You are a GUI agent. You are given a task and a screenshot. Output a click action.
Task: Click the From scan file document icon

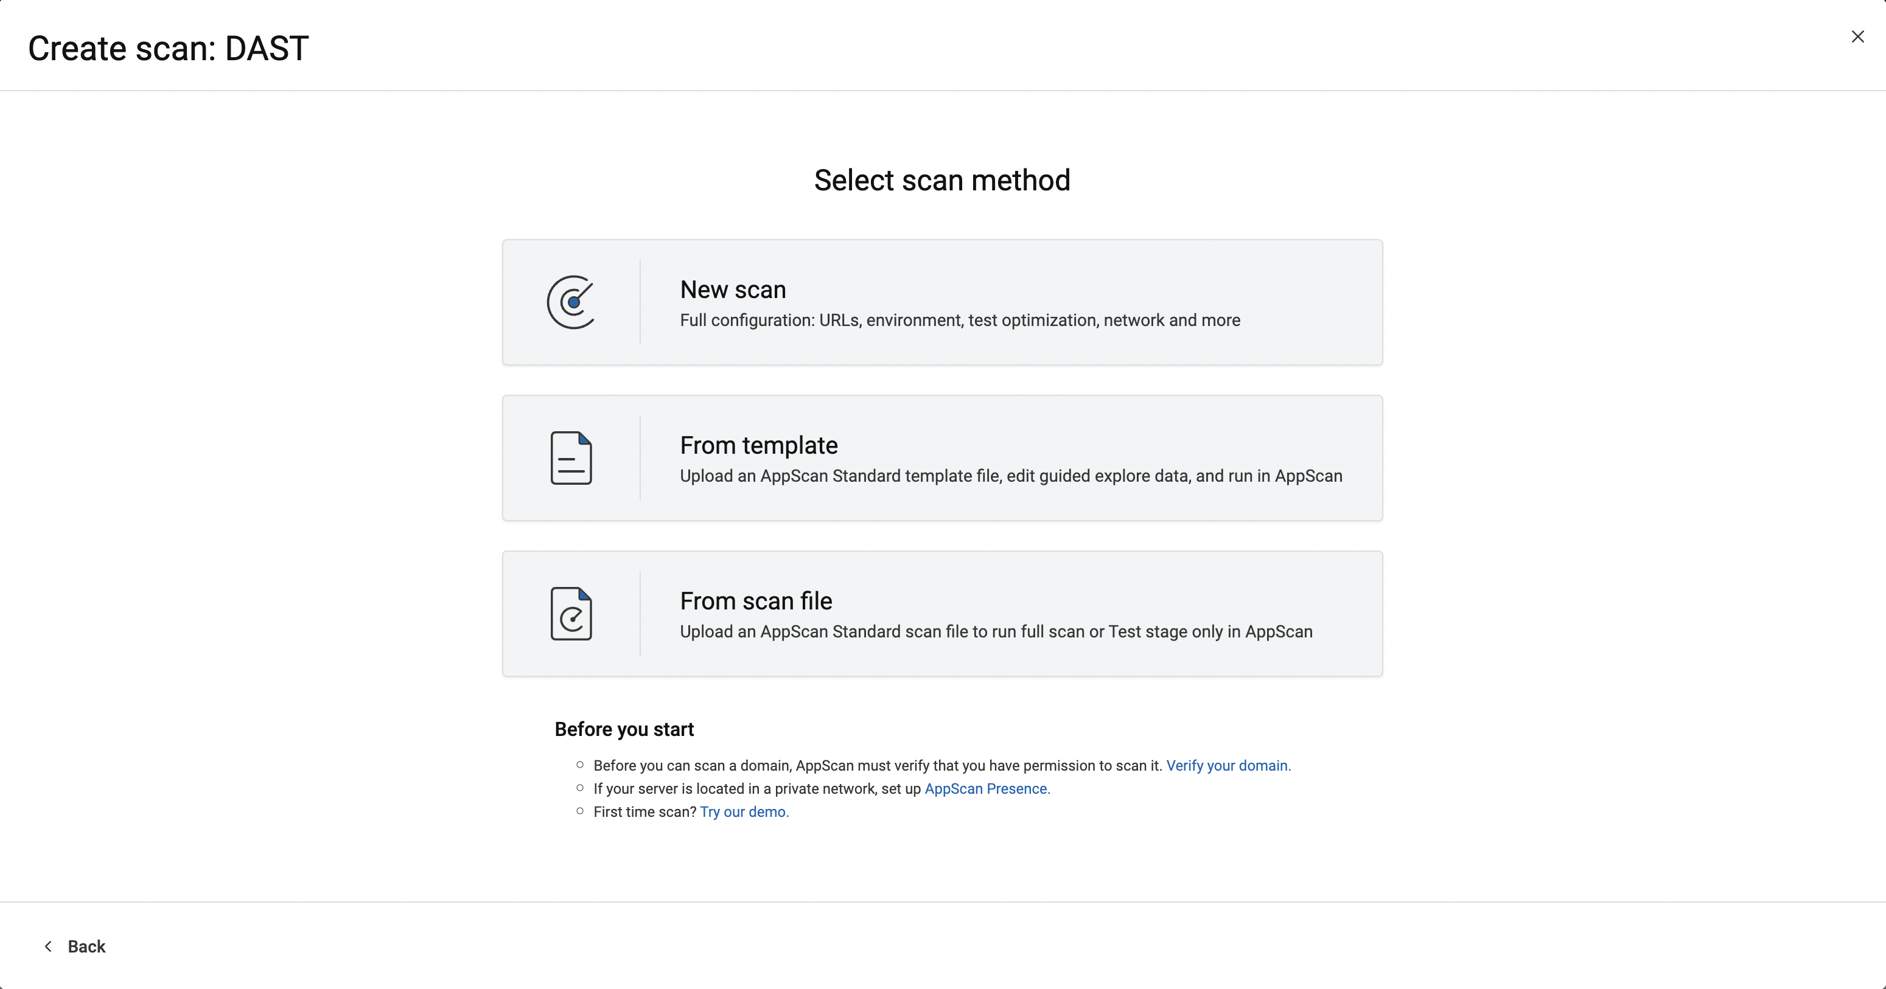[x=571, y=614]
